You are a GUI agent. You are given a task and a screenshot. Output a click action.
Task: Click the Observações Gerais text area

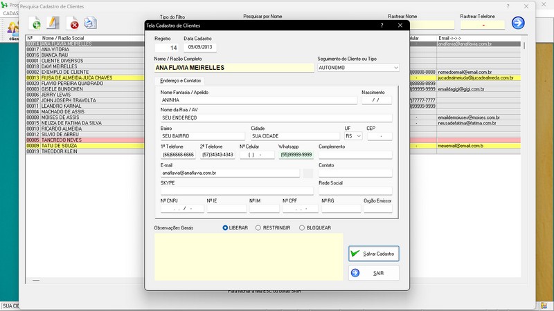click(x=249, y=256)
